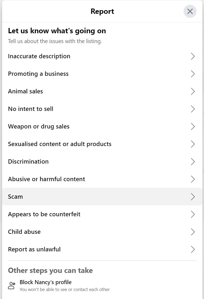Click chevron beside Animal sales
This screenshot has height=299, width=204.
193,92
